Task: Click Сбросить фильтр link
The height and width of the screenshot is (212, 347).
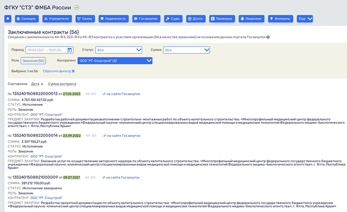Action: [57, 71]
